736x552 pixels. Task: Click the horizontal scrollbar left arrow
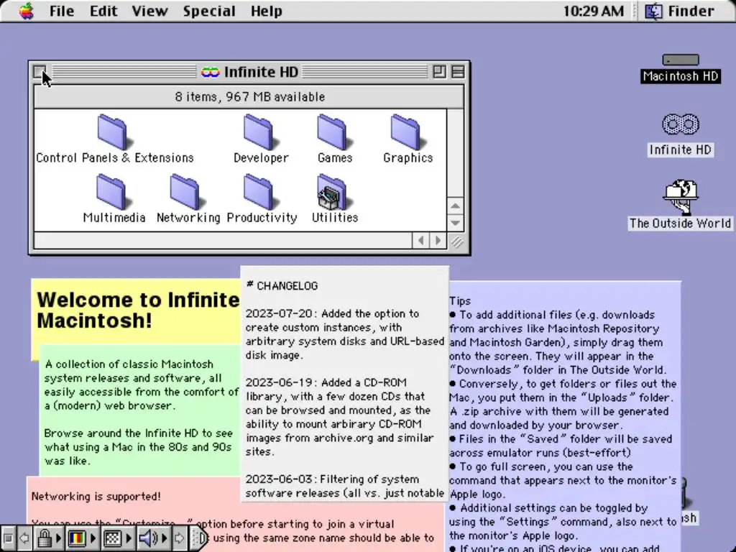421,241
